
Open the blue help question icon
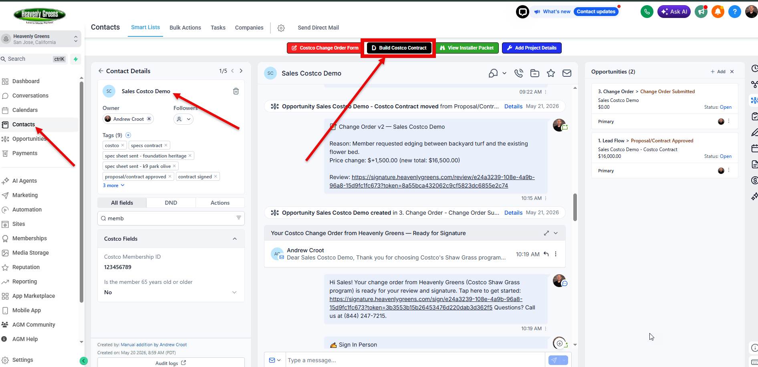click(734, 12)
